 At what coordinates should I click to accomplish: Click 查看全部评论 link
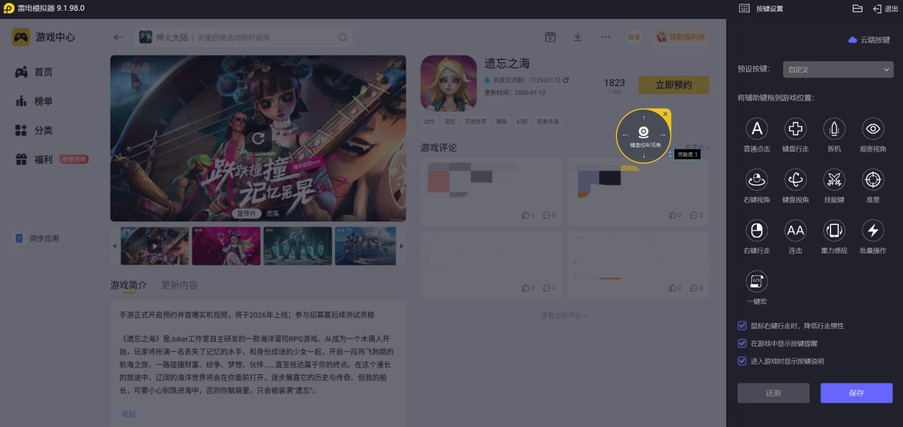[564, 315]
